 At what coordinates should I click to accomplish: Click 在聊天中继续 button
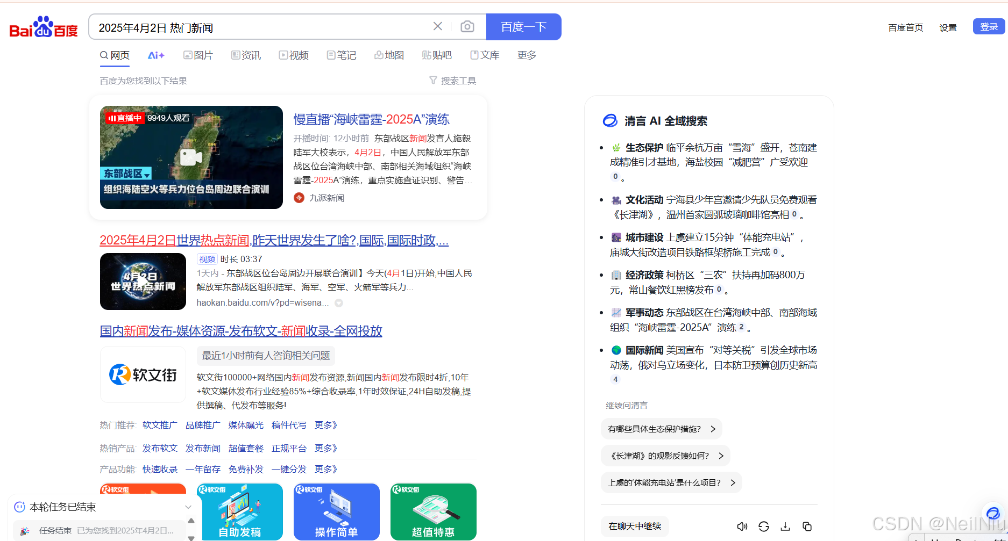(635, 526)
